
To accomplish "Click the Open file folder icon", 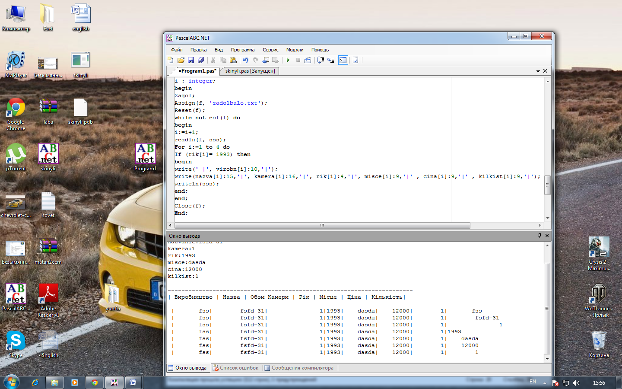I will [181, 60].
